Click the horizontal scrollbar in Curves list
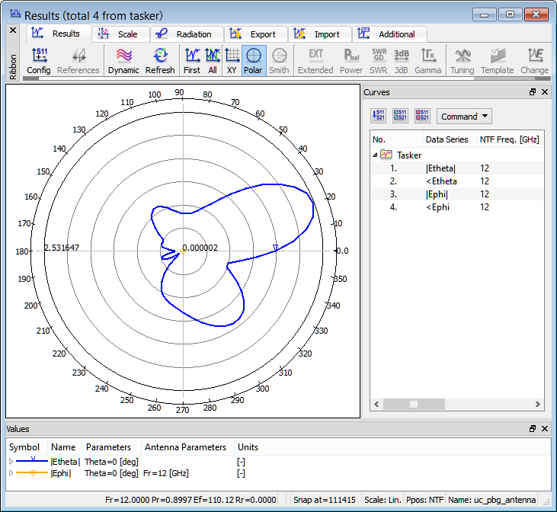 click(412, 404)
